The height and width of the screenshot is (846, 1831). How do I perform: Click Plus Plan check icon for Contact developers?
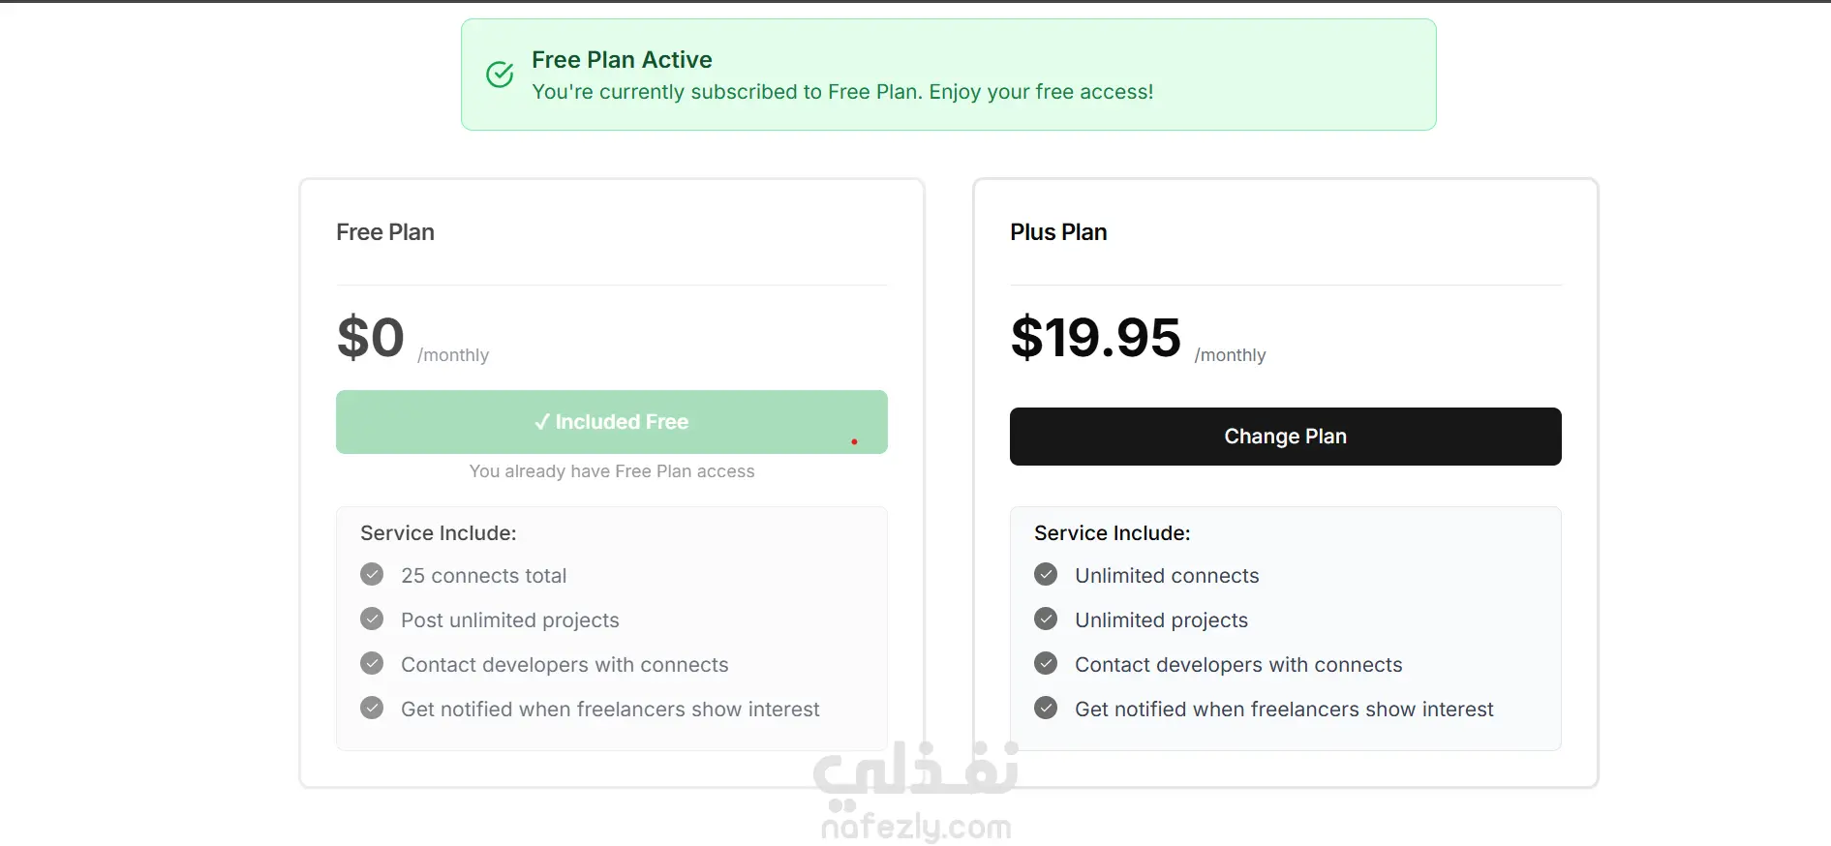tap(1046, 664)
